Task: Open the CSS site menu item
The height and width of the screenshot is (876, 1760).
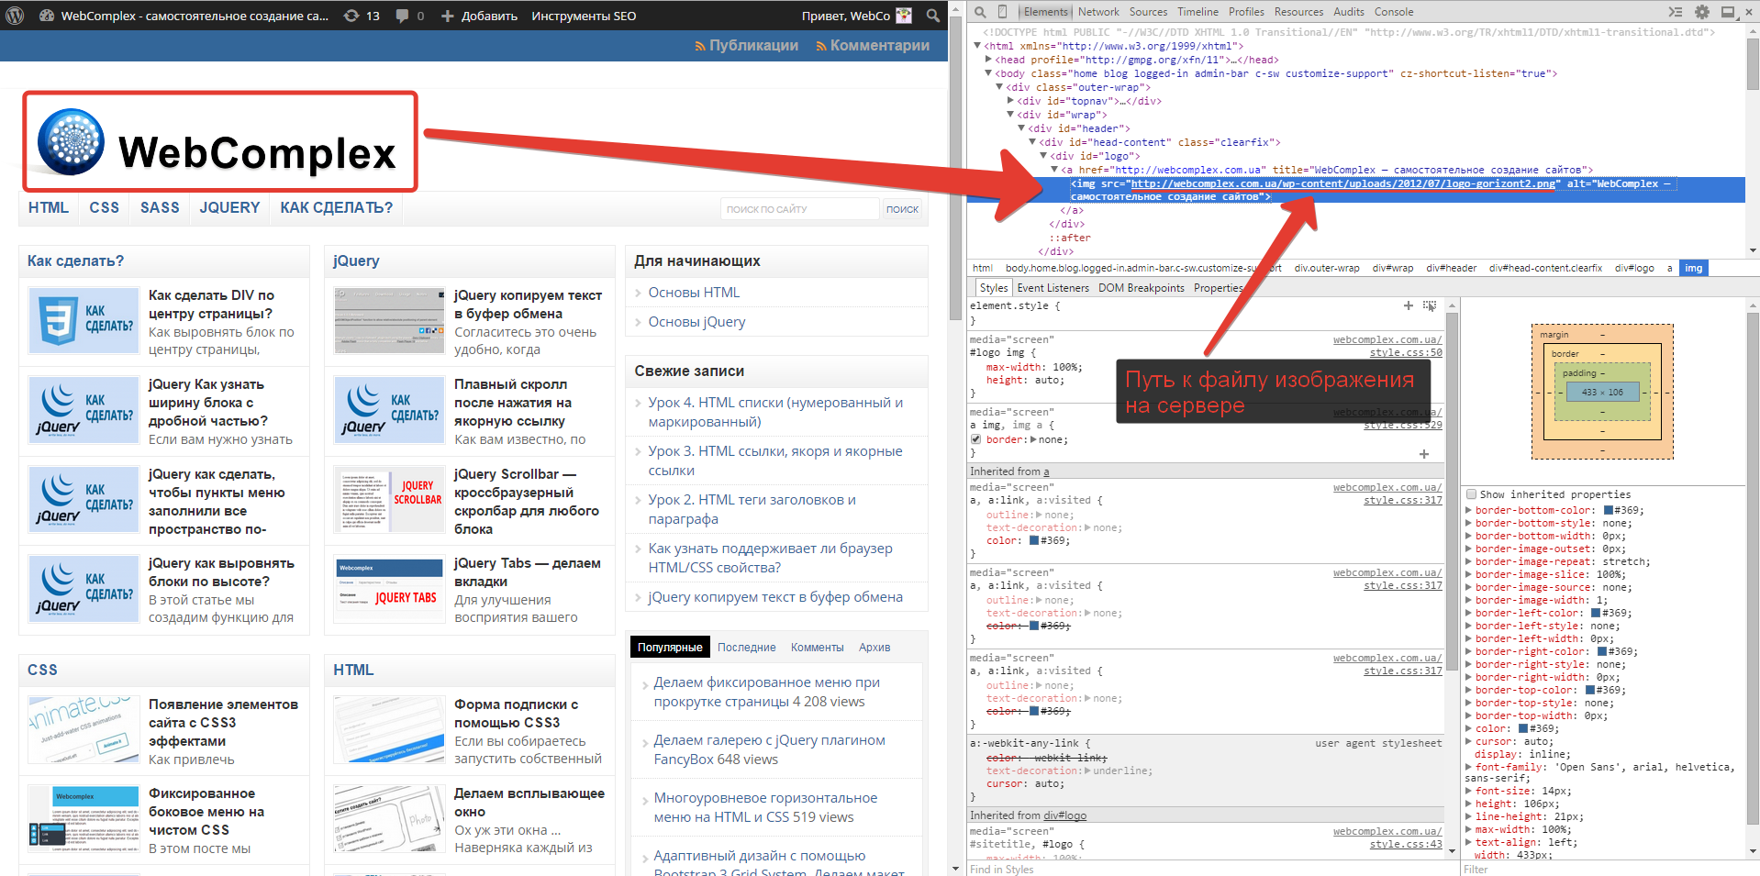Action: [x=105, y=208]
